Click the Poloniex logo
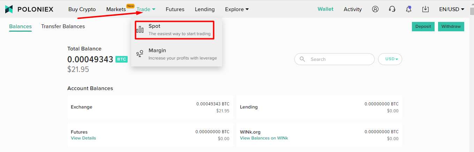 click(x=29, y=9)
